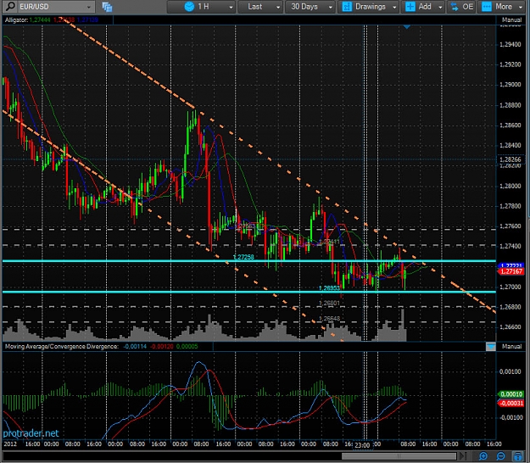Click the Manual scale label on the MACD panel
530x463 pixels.
[511, 347]
